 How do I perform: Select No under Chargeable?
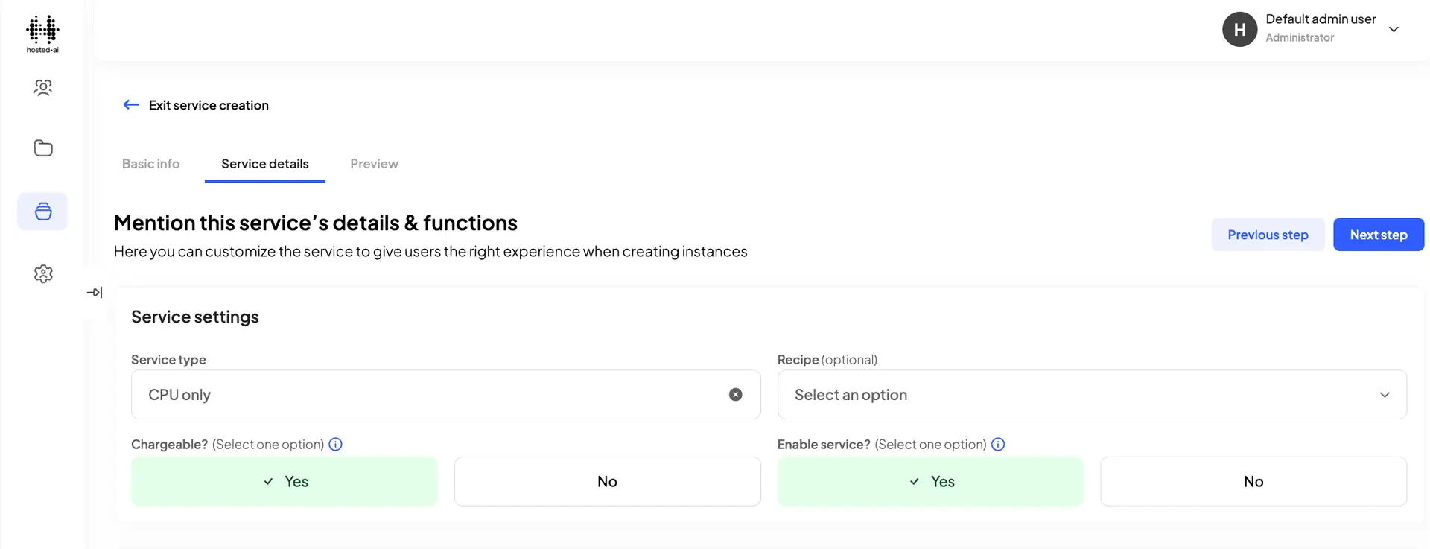click(x=607, y=481)
